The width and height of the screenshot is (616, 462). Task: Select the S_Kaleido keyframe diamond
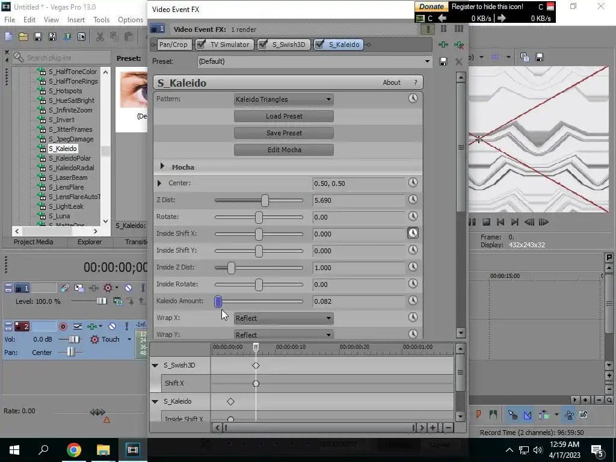coord(230,401)
